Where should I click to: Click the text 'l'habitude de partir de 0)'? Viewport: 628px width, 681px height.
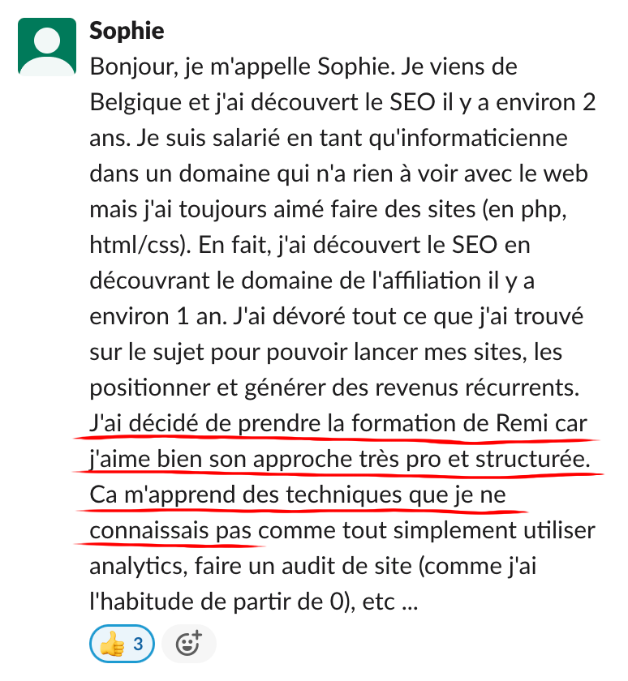[222, 602]
